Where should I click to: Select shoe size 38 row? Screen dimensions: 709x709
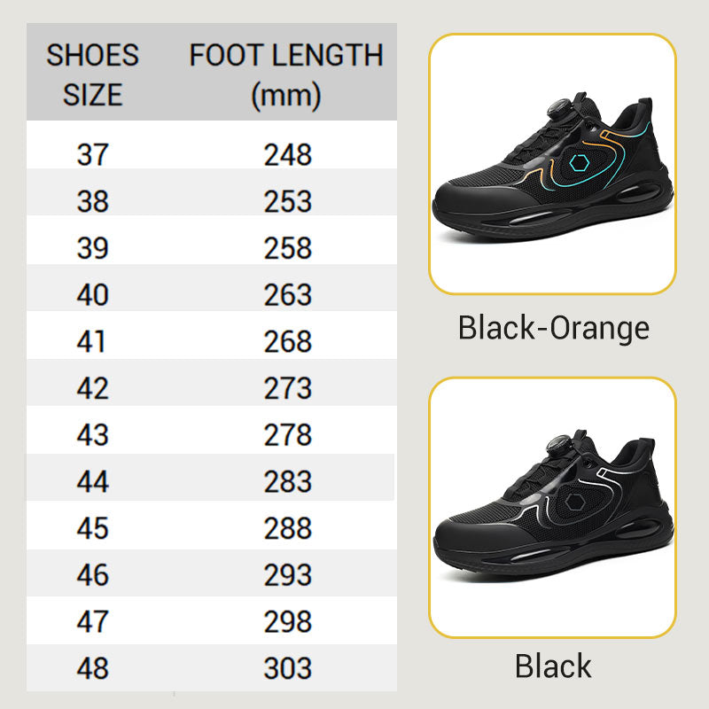point(212,192)
